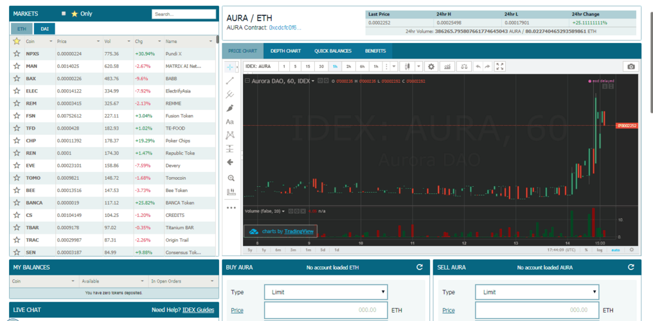The width and height of the screenshot is (653, 321).
Task: Toggle log scale on chart
Action: (599, 250)
